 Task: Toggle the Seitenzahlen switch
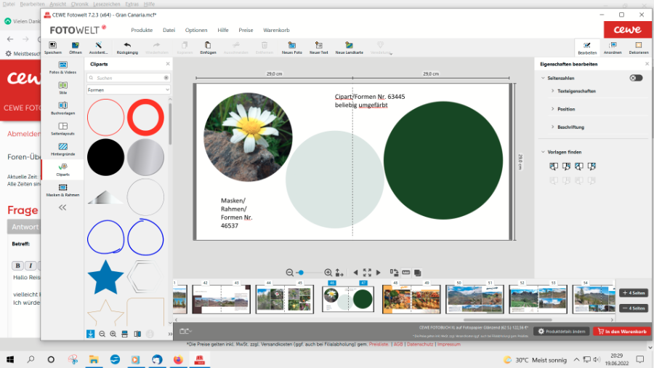(x=636, y=78)
